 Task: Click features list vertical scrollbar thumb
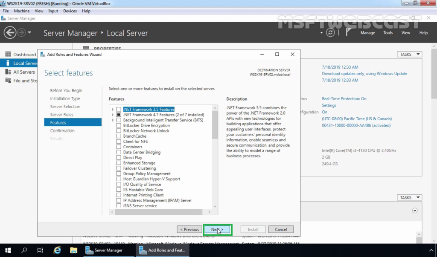[215, 125]
